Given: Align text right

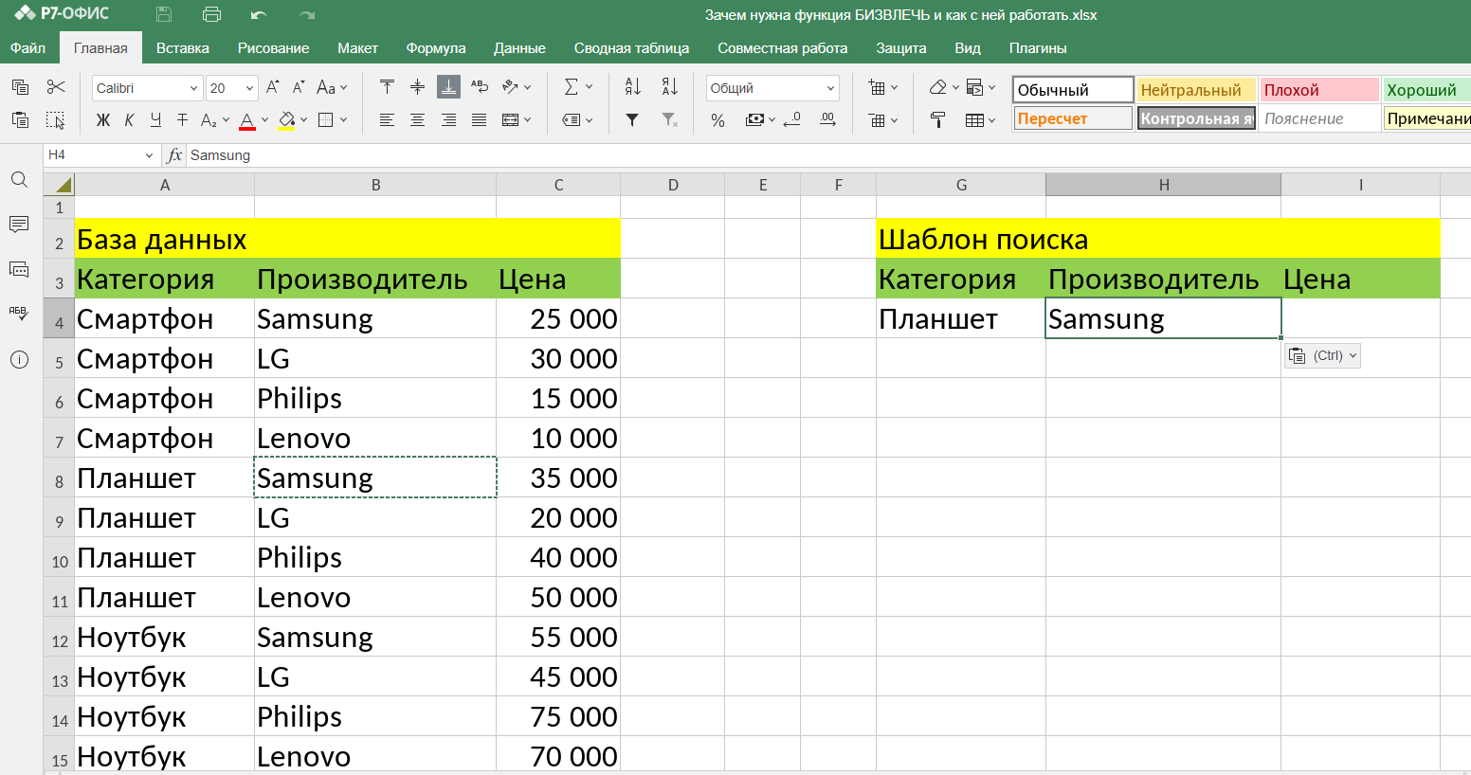Looking at the screenshot, I should pyautogui.click(x=448, y=119).
